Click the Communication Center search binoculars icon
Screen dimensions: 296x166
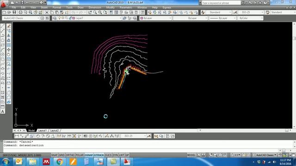click(243, 3)
